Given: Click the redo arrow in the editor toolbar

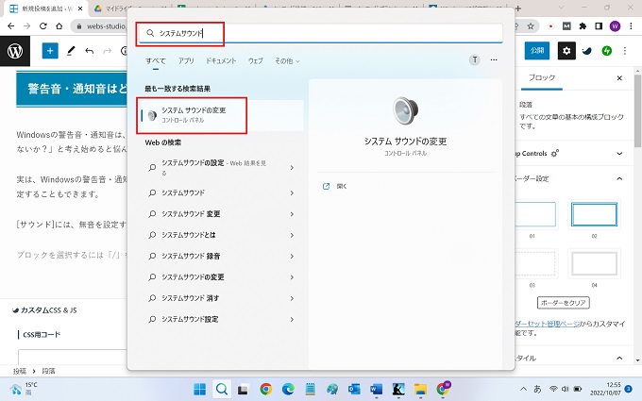Looking at the screenshot, I should pyautogui.click(x=108, y=51).
